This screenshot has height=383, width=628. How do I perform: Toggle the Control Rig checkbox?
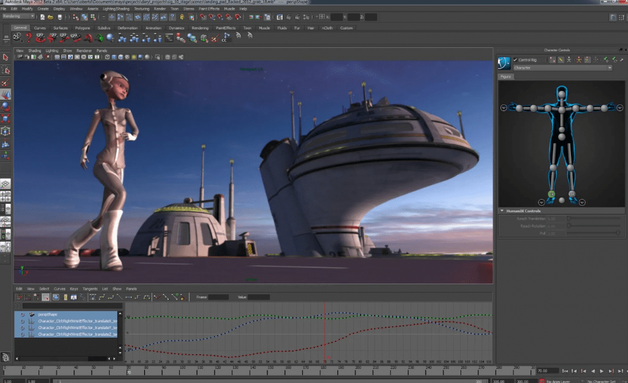coord(516,60)
